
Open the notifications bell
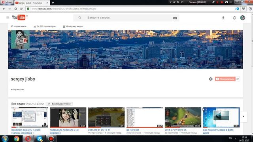click(234, 18)
